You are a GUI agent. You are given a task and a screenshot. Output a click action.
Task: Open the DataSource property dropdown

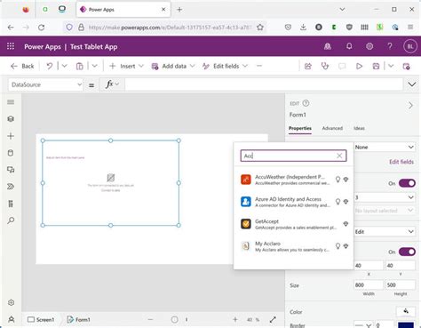45,84
